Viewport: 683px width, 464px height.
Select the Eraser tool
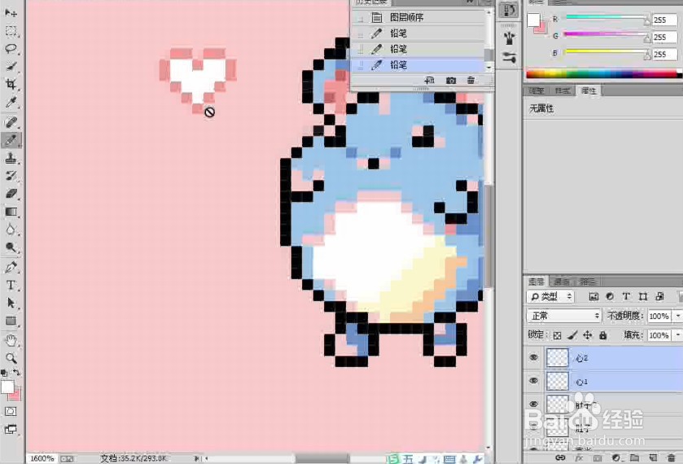tap(11, 194)
